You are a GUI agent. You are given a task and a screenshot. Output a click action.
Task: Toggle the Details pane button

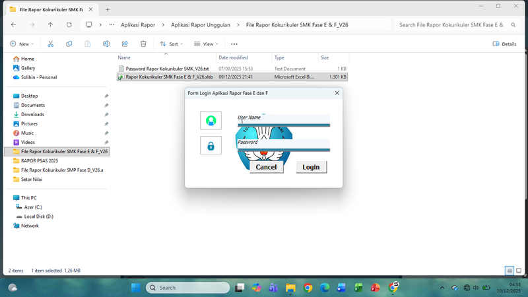point(505,44)
